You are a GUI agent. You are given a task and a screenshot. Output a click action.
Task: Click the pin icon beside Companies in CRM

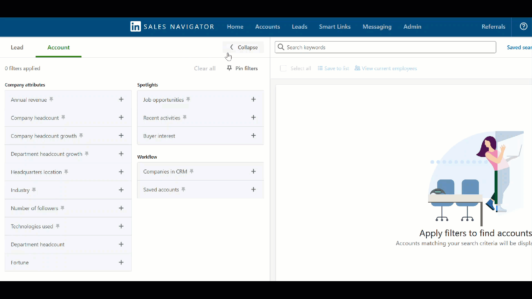[x=192, y=171]
